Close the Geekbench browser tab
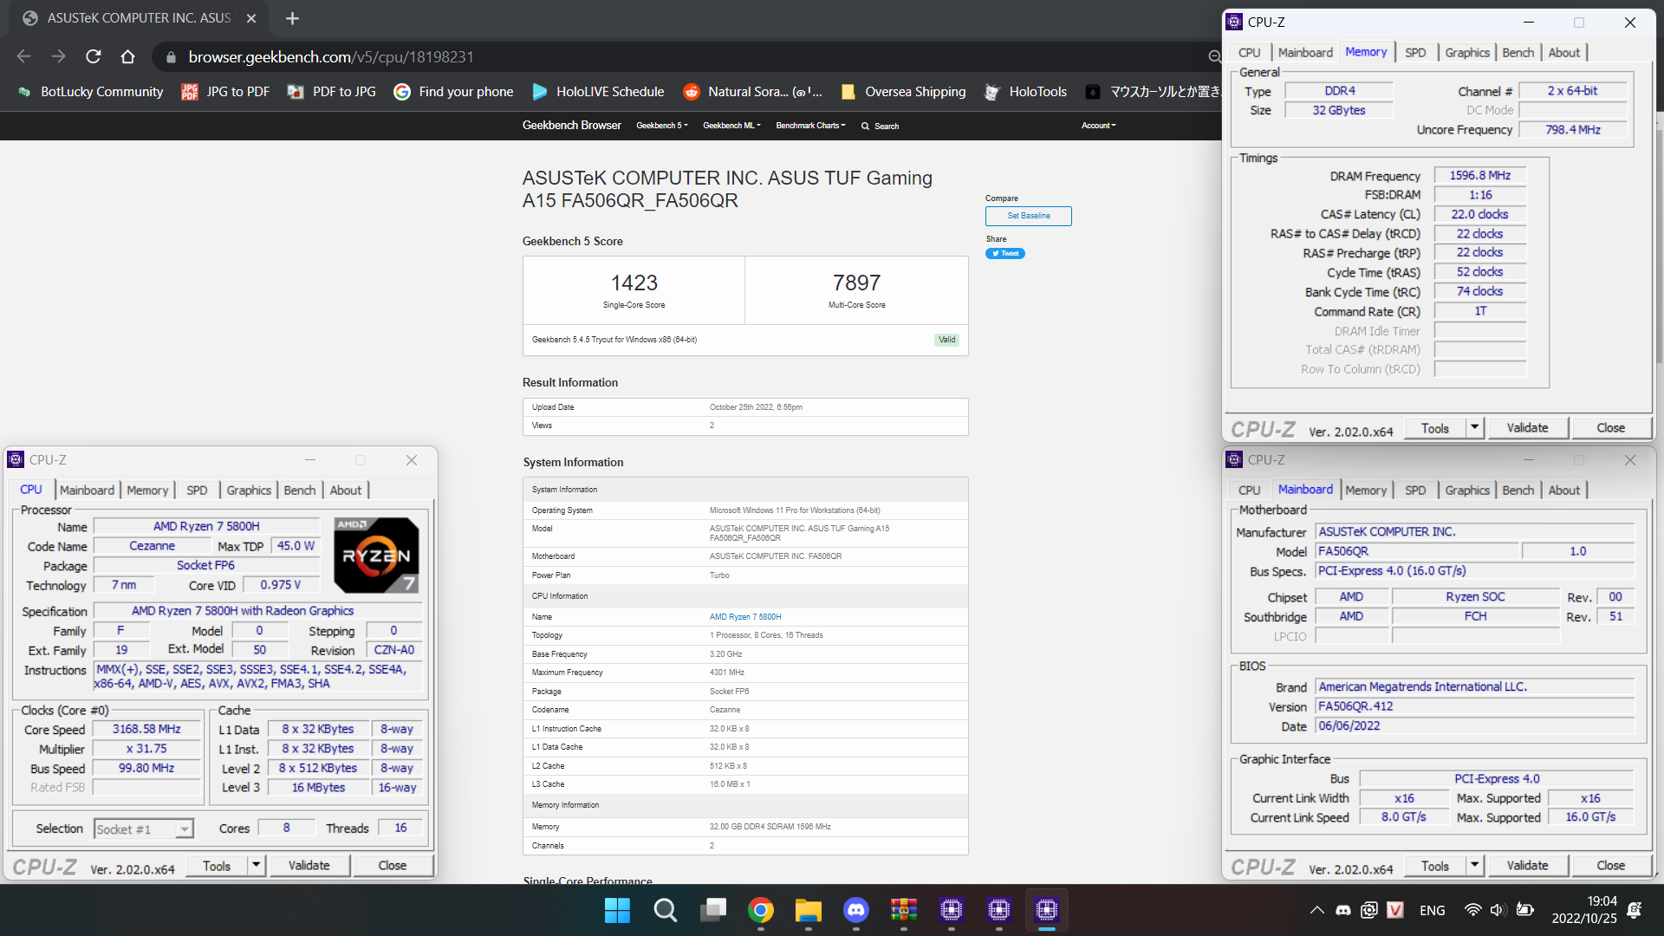Screen dimensions: 1664x936 [251, 18]
